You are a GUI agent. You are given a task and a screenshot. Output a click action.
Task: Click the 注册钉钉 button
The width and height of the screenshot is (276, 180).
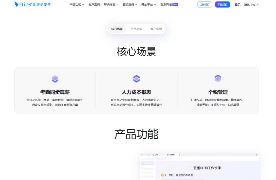coord(205,4)
